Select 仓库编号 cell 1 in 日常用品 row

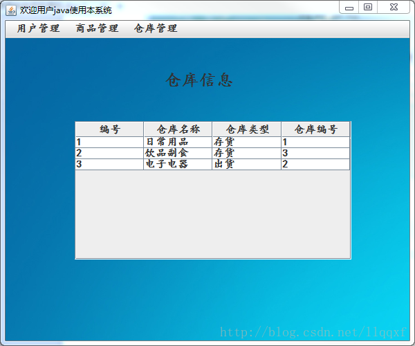coord(316,142)
